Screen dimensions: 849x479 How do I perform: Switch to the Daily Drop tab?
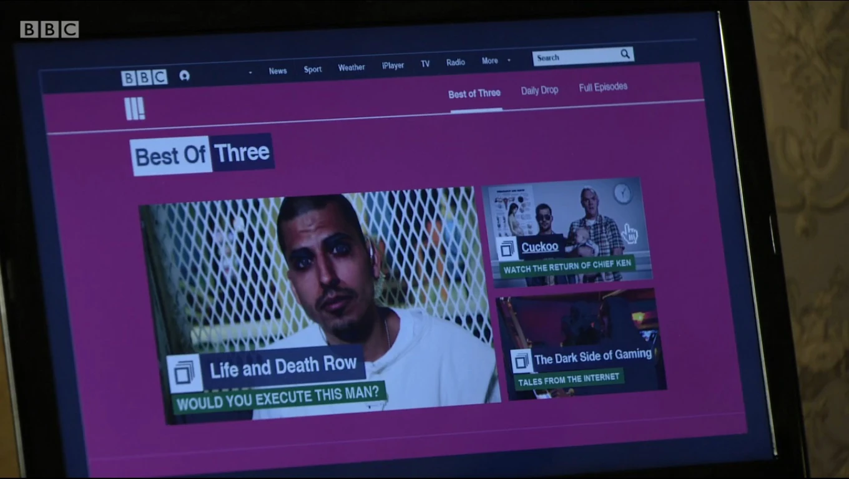[539, 90]
